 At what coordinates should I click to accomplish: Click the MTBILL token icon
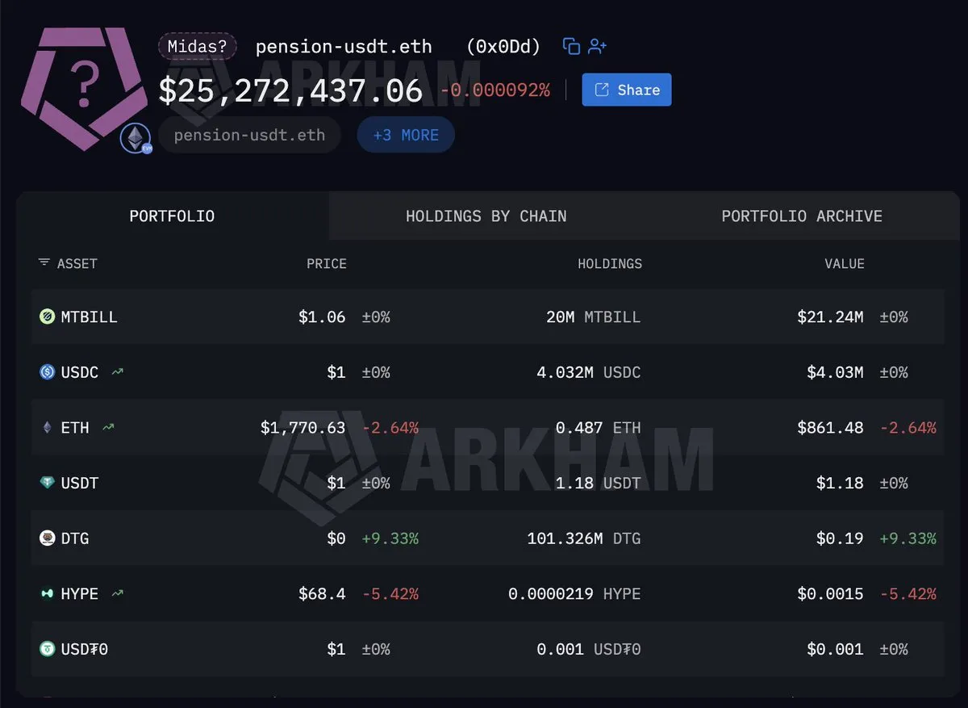pyautogui.click(x=48, y=316)
